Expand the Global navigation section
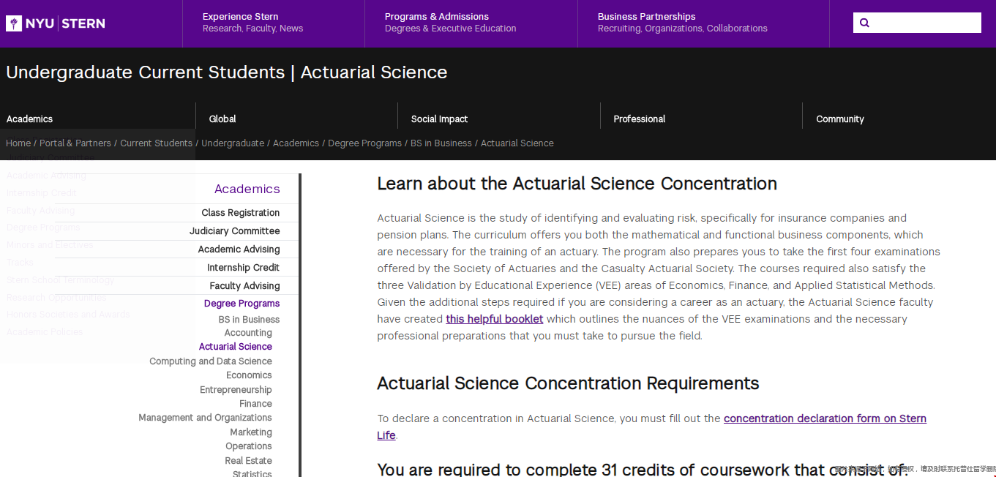The height and width of the screenshot is (477, 996). 222,119
